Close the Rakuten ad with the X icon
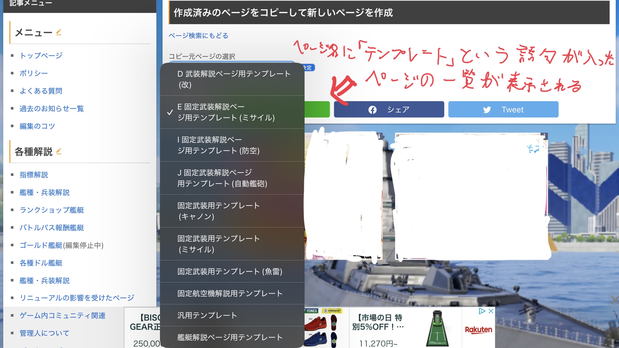 tap(491, 311)
